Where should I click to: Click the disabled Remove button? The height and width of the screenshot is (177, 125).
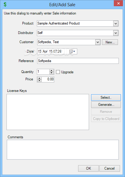click(x=106, y=112)
